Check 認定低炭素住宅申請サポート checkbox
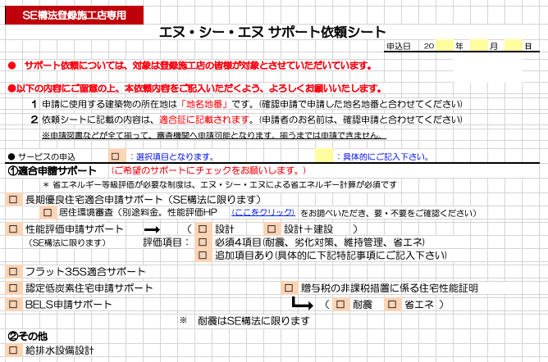 [x=13, y=288]
